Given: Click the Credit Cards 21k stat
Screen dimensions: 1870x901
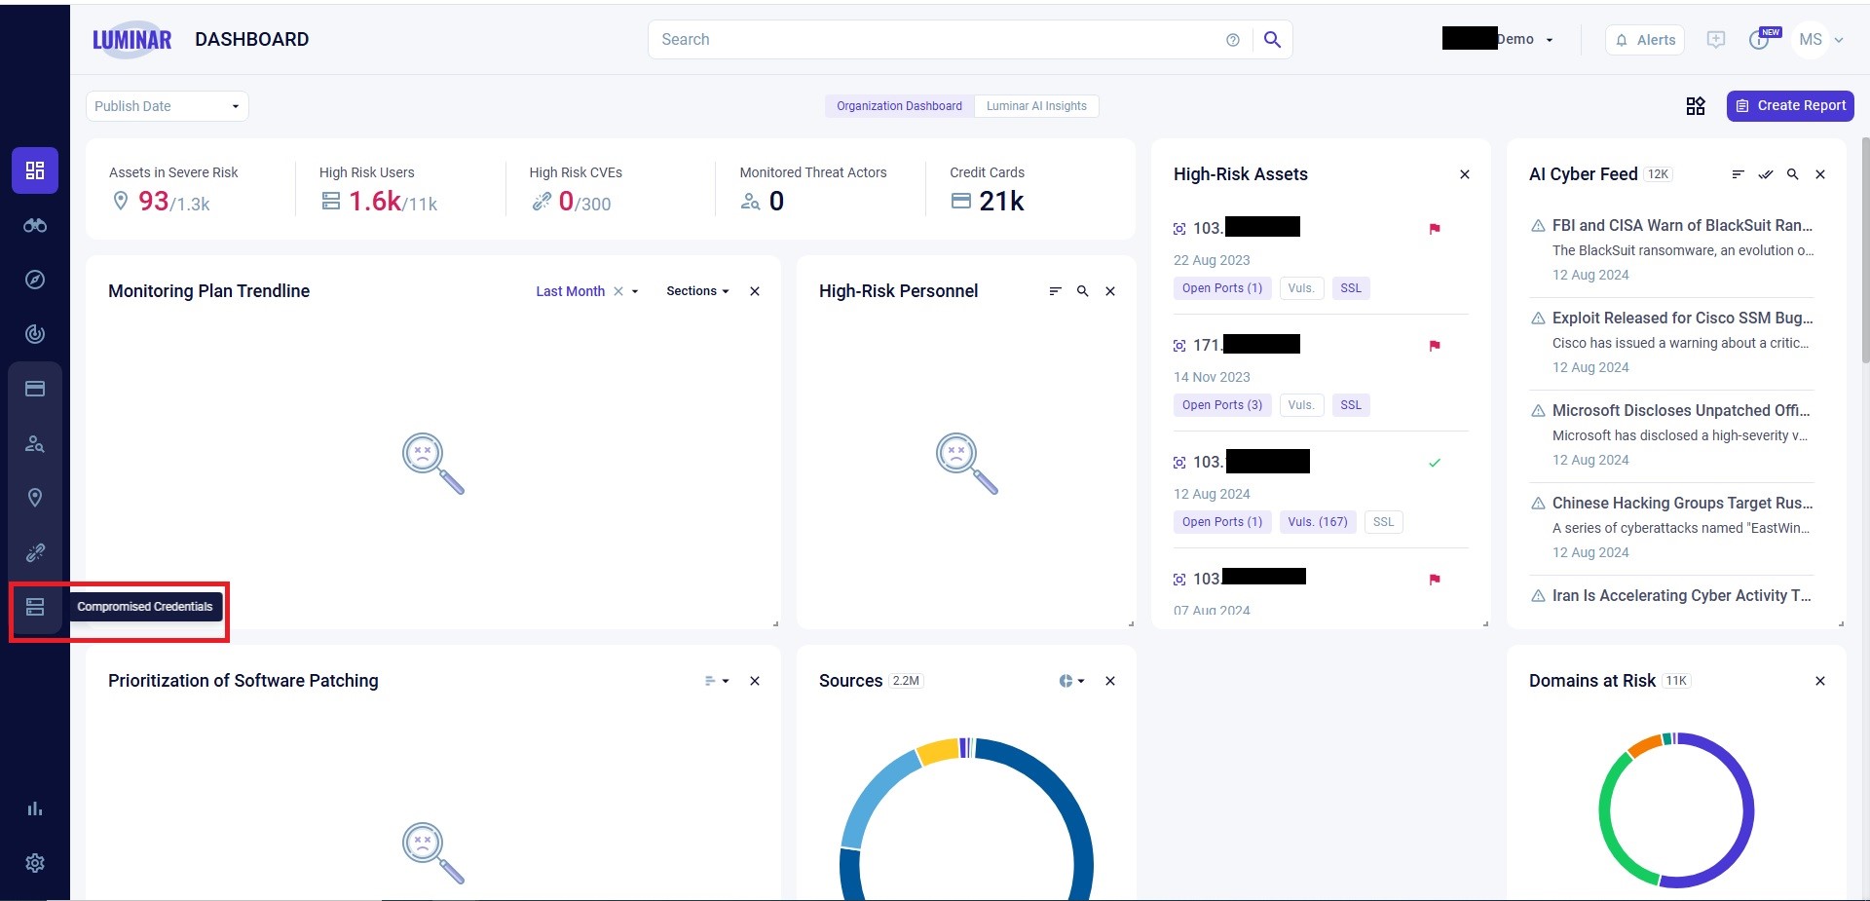Looking at the screenshot, I should 988,189.
